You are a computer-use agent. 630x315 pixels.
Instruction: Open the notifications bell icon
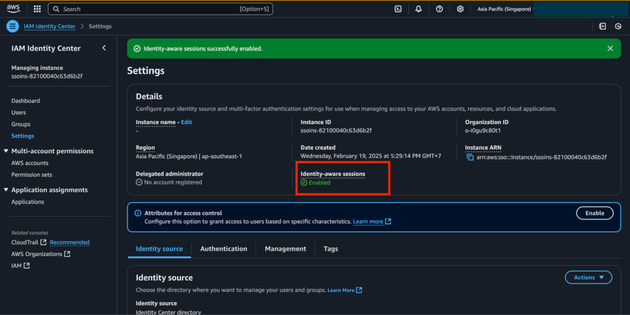(418, 9)
